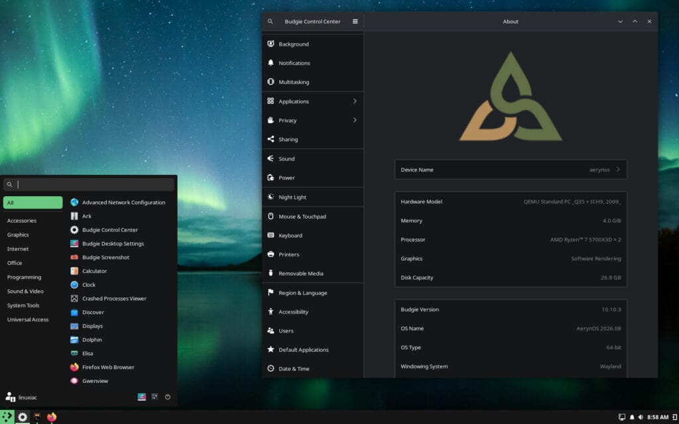Select the Accessories category
This screenshot has height=424, width=679.
[33, 221]
